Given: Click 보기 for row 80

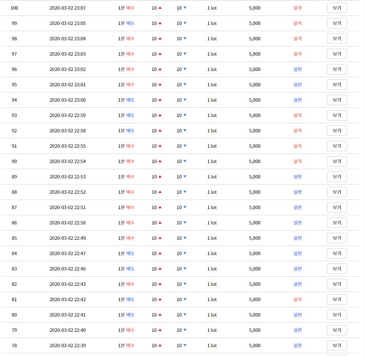Looking at the screenshot, I should coord(337,315).
